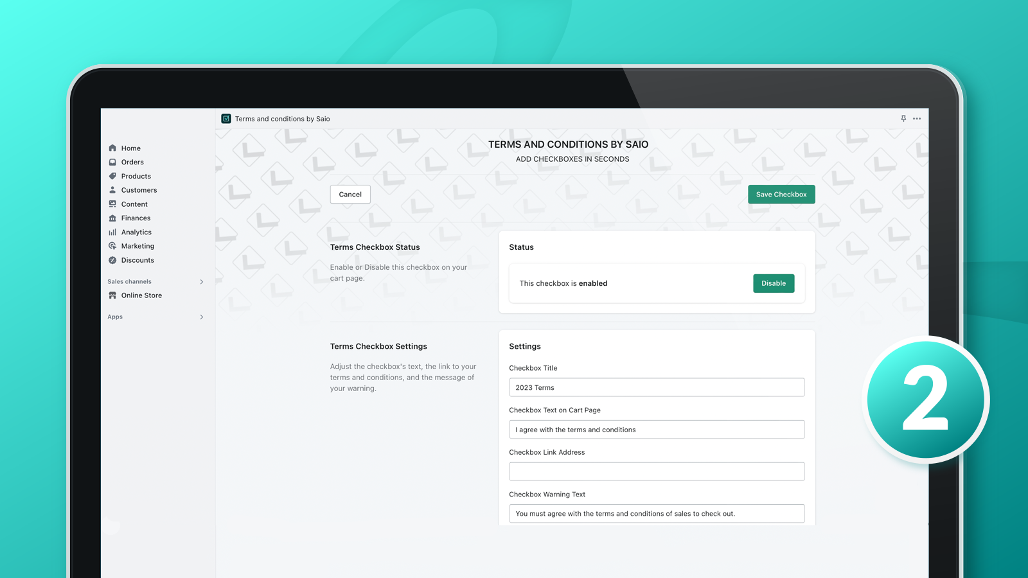Click the Marketing target icon
This screenshot has width=1028, height=578.
click(112, 246)
